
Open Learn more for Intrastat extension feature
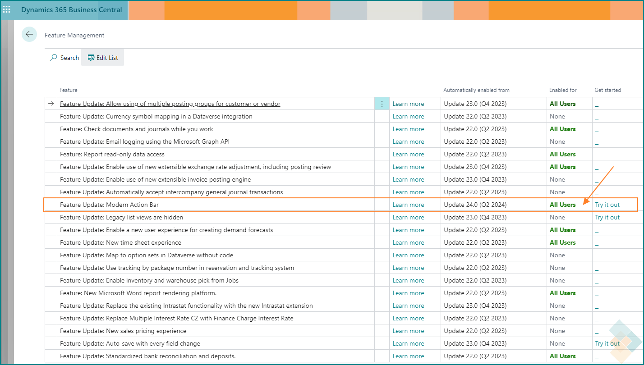(x=408, y=306)
